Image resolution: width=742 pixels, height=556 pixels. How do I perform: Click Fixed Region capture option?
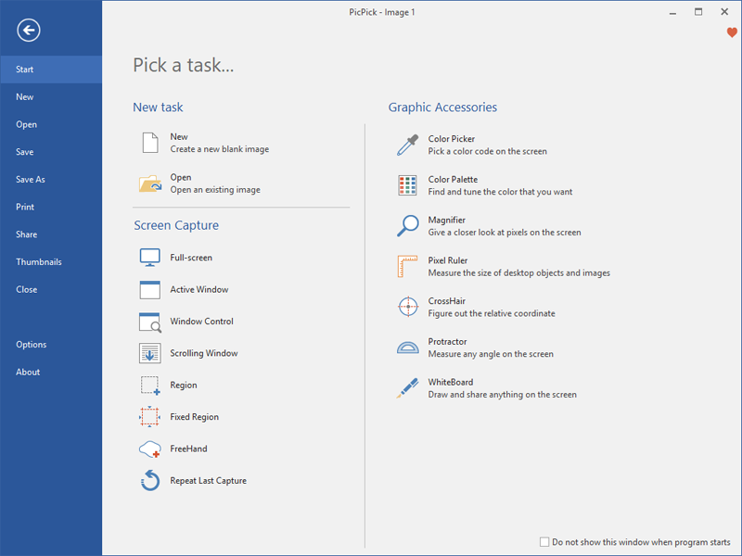pyautogui.click(x=194, y=417)
